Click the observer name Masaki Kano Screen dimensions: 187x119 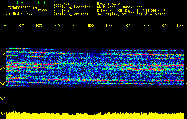[x=108, y=3]
